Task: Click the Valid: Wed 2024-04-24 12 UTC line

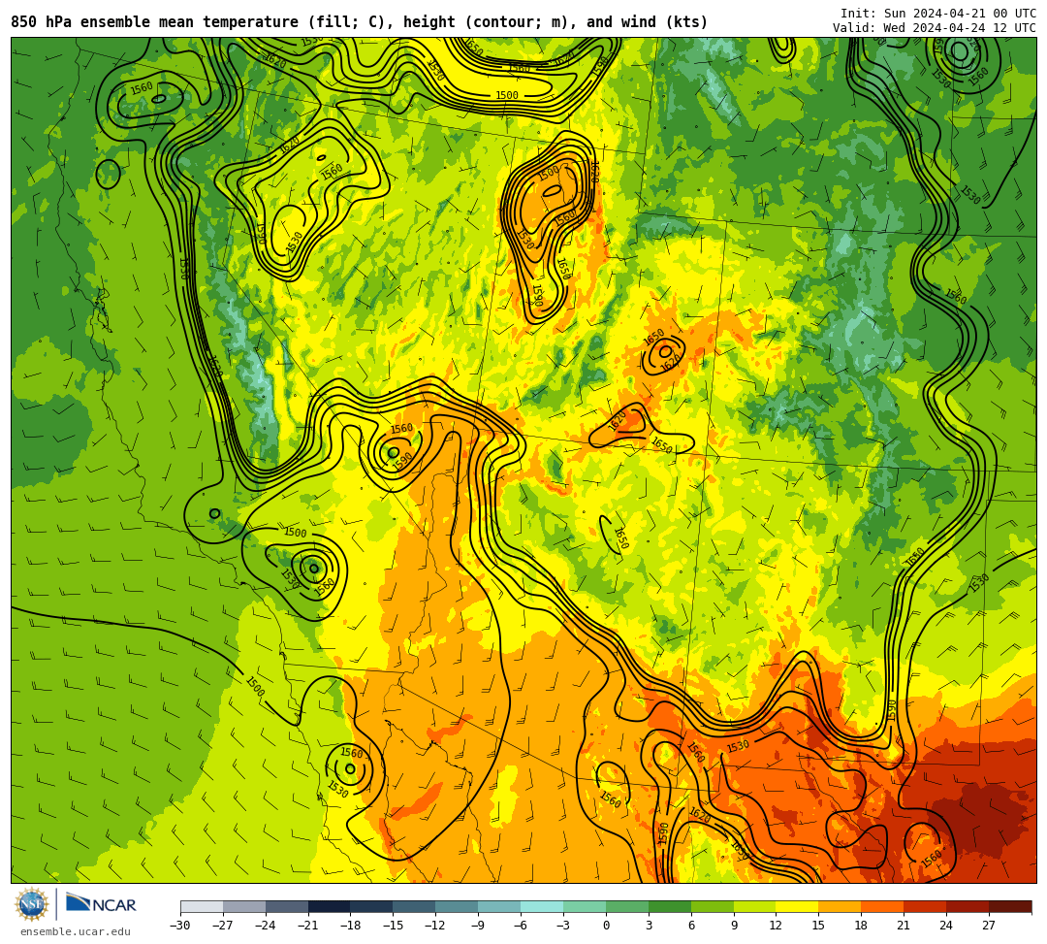Action: coord(935,28)
